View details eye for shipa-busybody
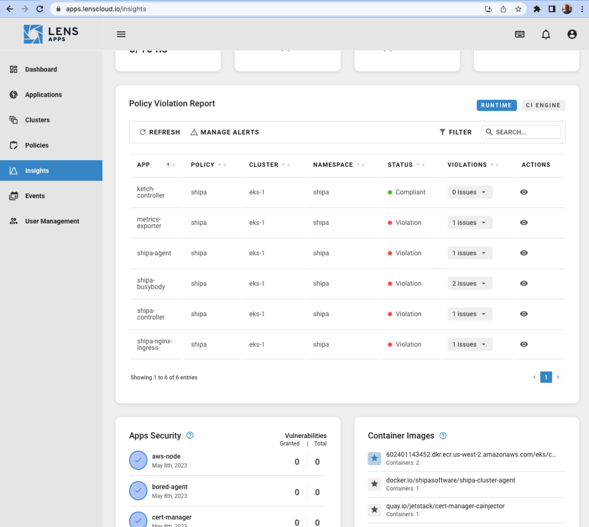Screen dimensions: 589x527 [524, 284]
